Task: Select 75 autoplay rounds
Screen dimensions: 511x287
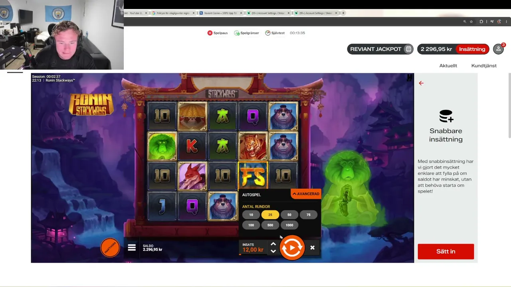Action: pyautogui.click(x=309, y=215)
